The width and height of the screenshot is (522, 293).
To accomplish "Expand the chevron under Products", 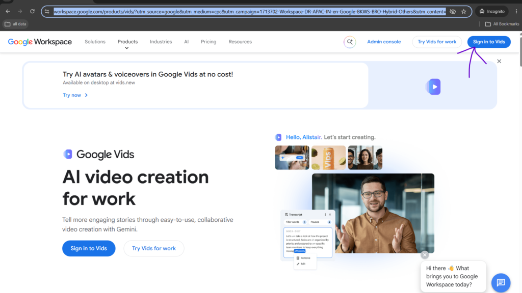I will [126, 48].
